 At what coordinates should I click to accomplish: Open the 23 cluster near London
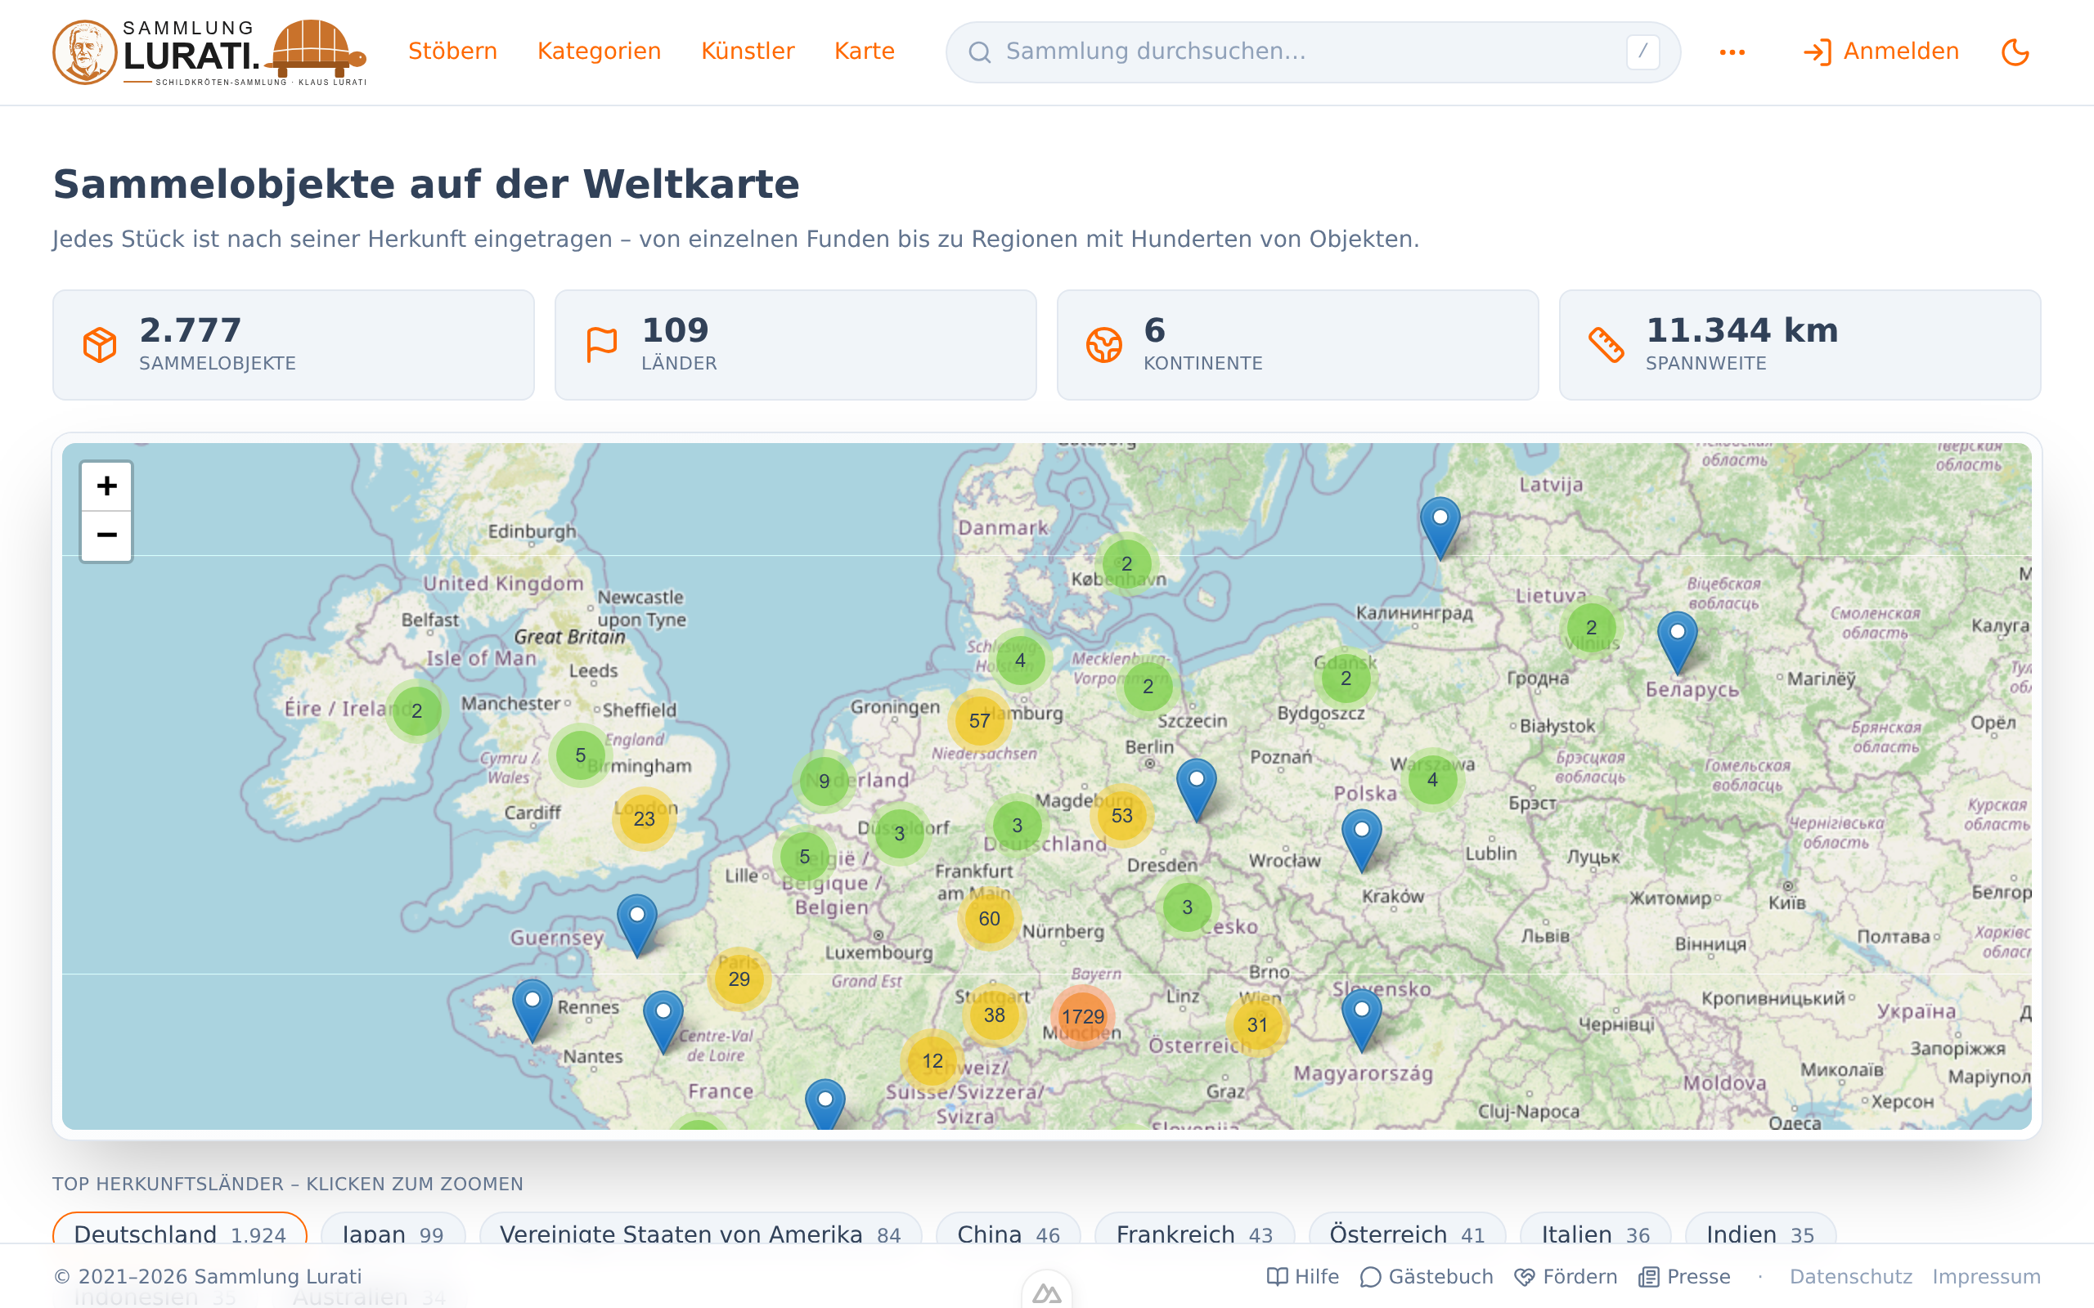point(644,819)
